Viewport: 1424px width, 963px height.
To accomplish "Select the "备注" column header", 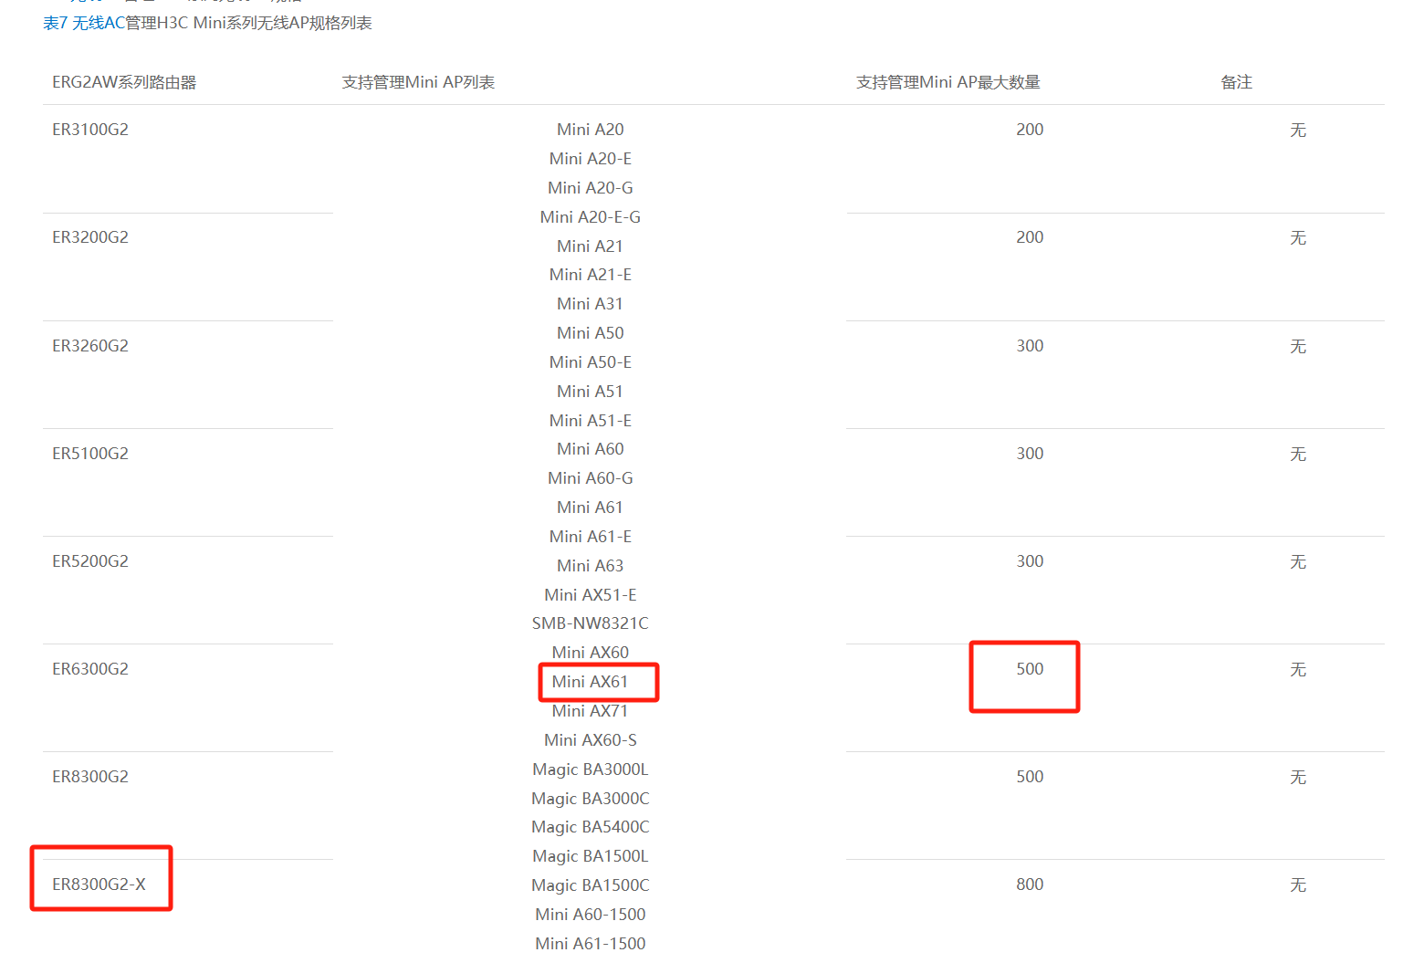I will click(x=1236, y=82).
